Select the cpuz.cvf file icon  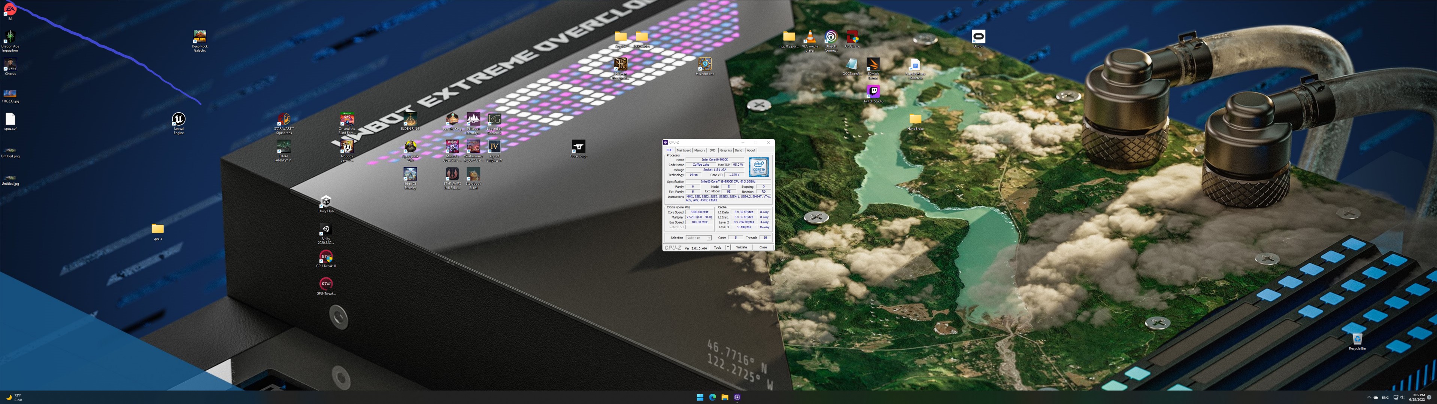(x=10, y=122)
